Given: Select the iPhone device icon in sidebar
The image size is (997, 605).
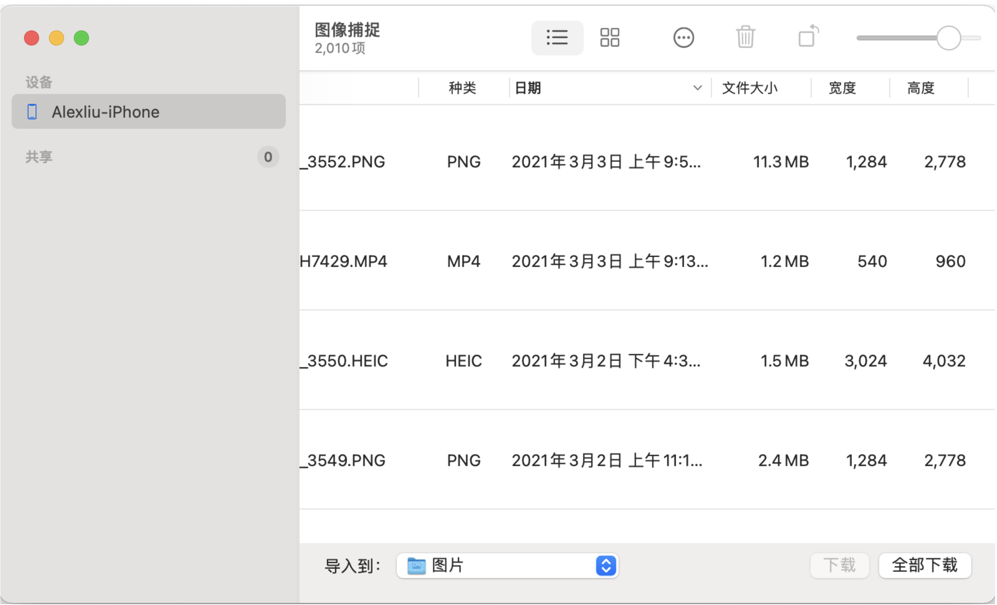Looking at the screenshot, I should click(32, 112).
